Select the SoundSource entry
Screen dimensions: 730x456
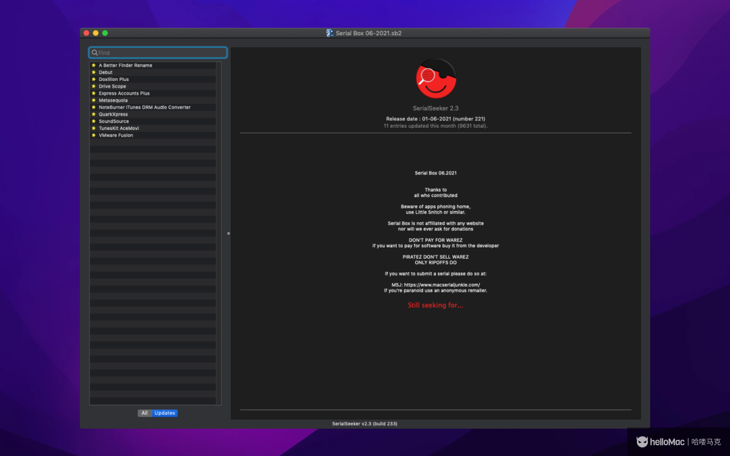click(152, 121)
